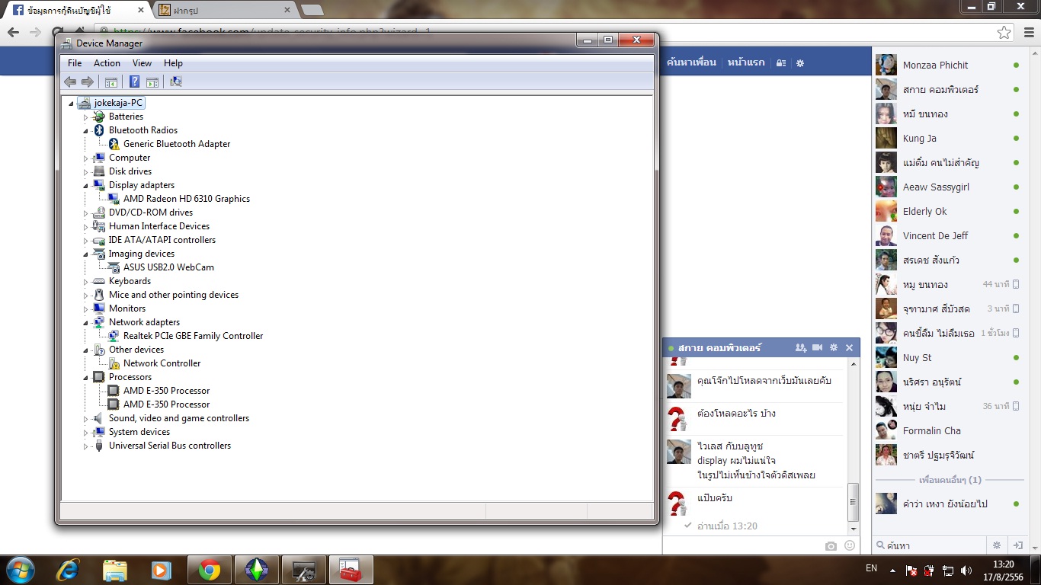The width and height of the screenshot is (1041, 585).
Task: Select the Network Controller under Other devices
Action: (x=162, y=363)
